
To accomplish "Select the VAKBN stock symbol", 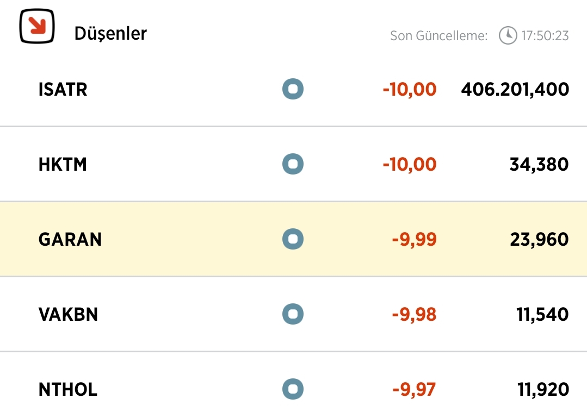I will [68, 315].
